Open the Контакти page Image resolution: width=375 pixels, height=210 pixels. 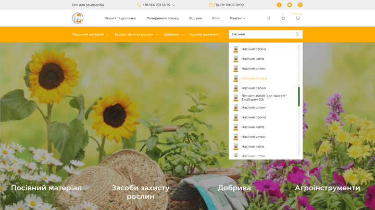coord(238,18)
